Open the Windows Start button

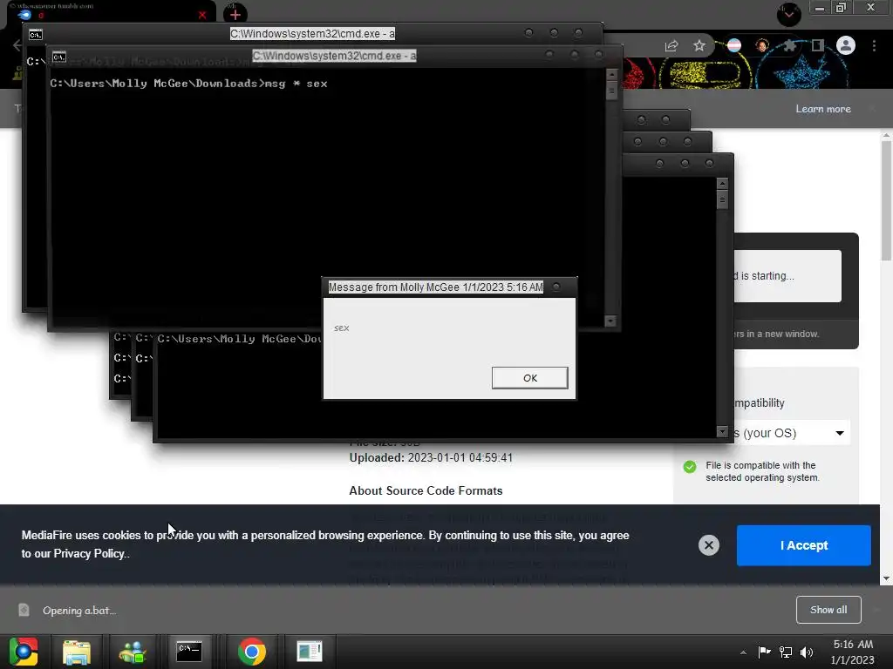click(x=23, y=652)
